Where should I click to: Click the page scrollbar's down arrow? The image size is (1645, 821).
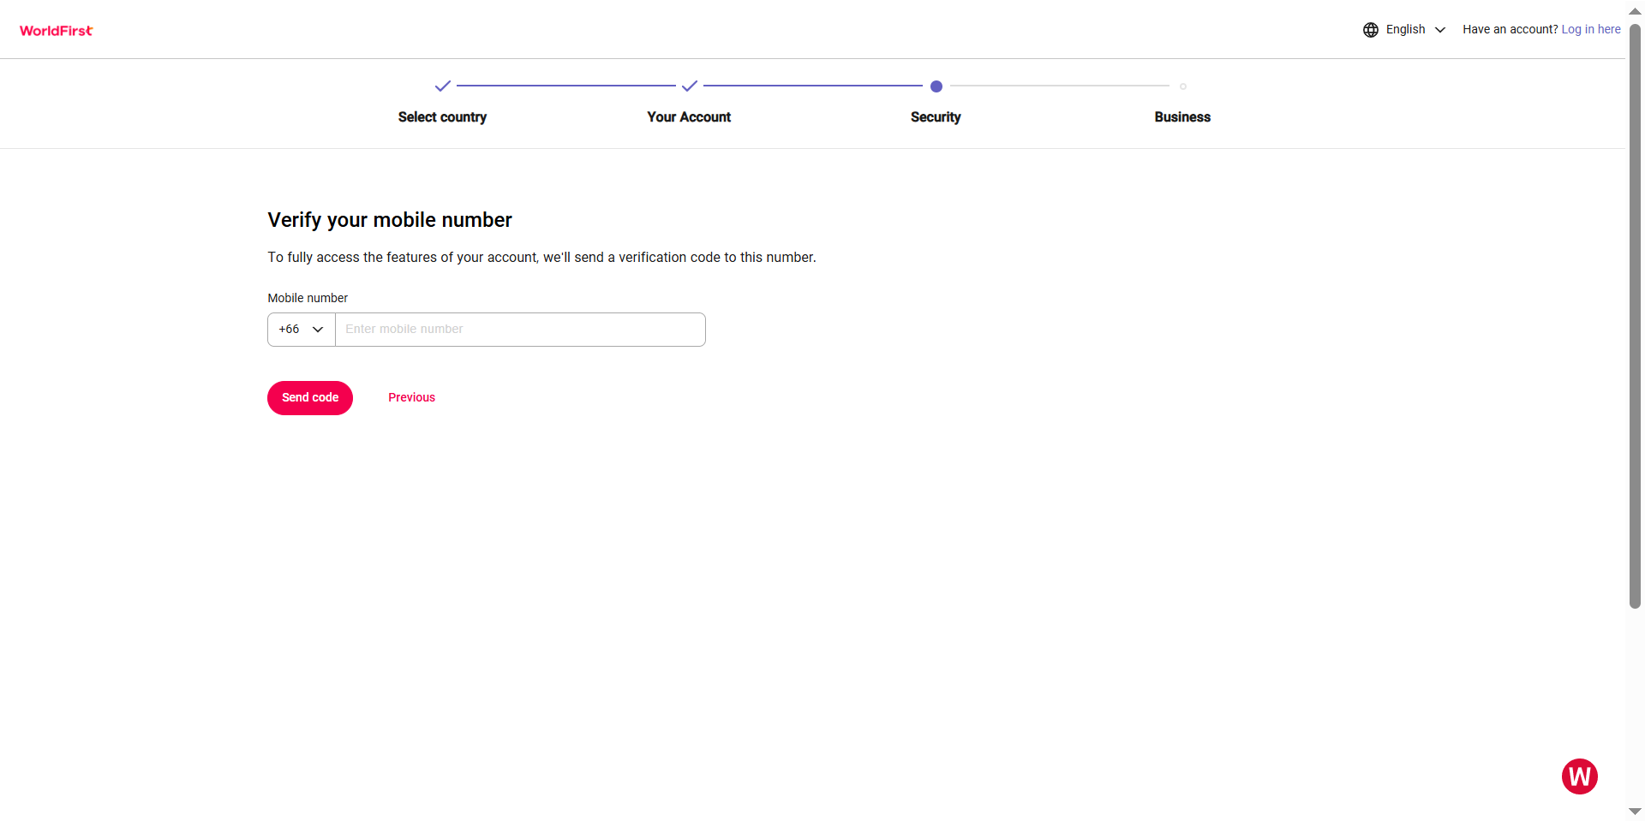pyautogui.click(x=1635, y=811)
